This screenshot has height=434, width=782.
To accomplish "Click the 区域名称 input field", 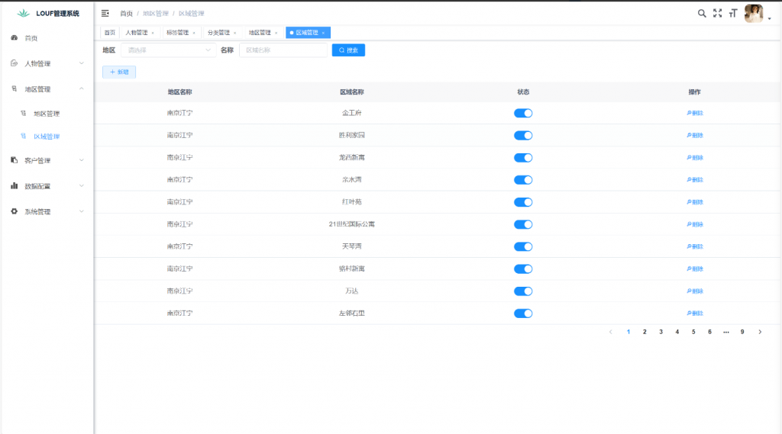I will [283, 50].
